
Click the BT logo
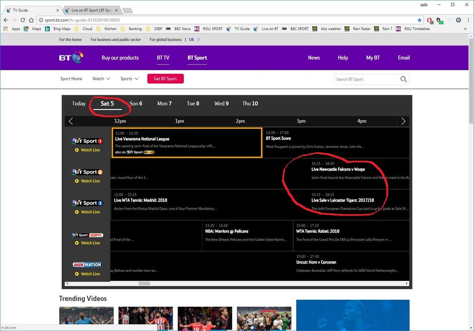pyautogui.click(x=71, y=57)
